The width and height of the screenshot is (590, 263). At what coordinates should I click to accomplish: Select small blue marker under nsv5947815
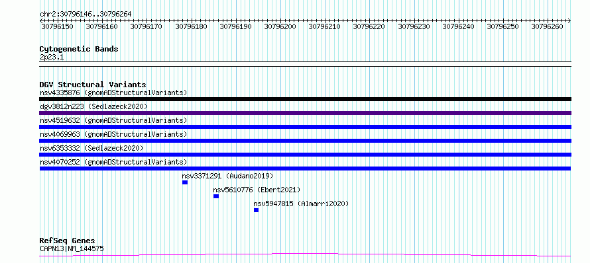coord(257,210)
